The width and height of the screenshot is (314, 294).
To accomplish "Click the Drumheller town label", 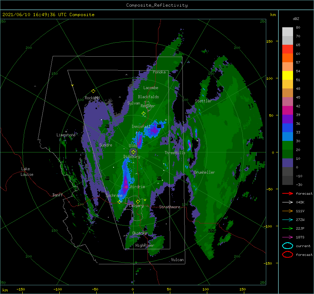I will 204,172.
